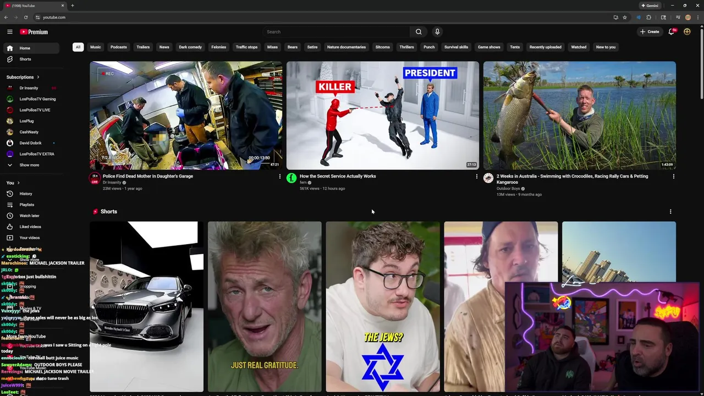This screenshot has height=396, width=704.
Task: Open Your videos in sidebar
Action: click(32, 238)
